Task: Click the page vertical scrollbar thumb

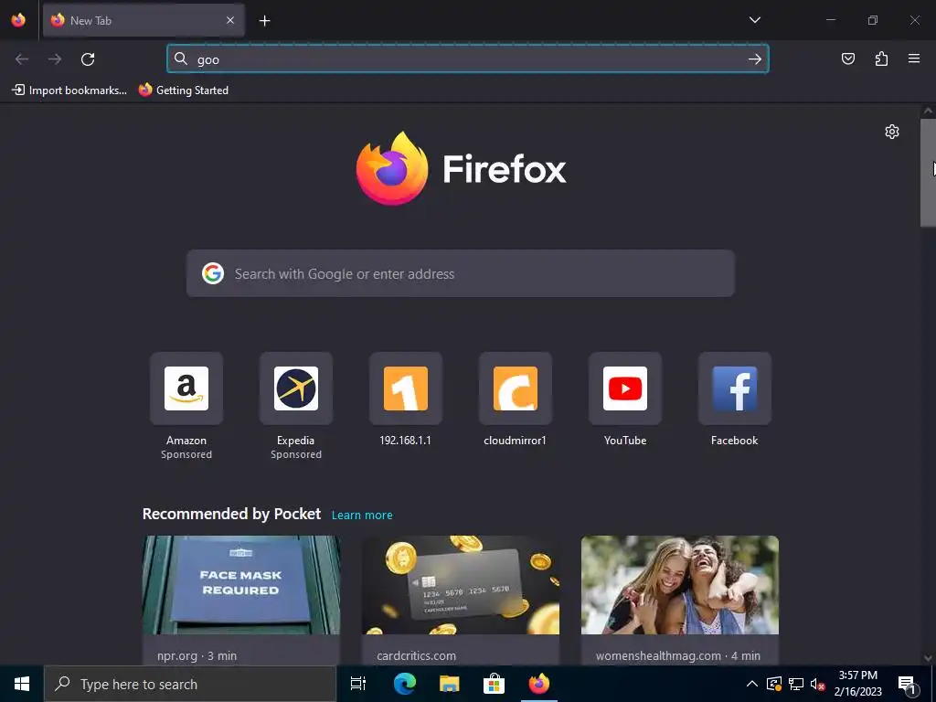Action: (928, 173)
